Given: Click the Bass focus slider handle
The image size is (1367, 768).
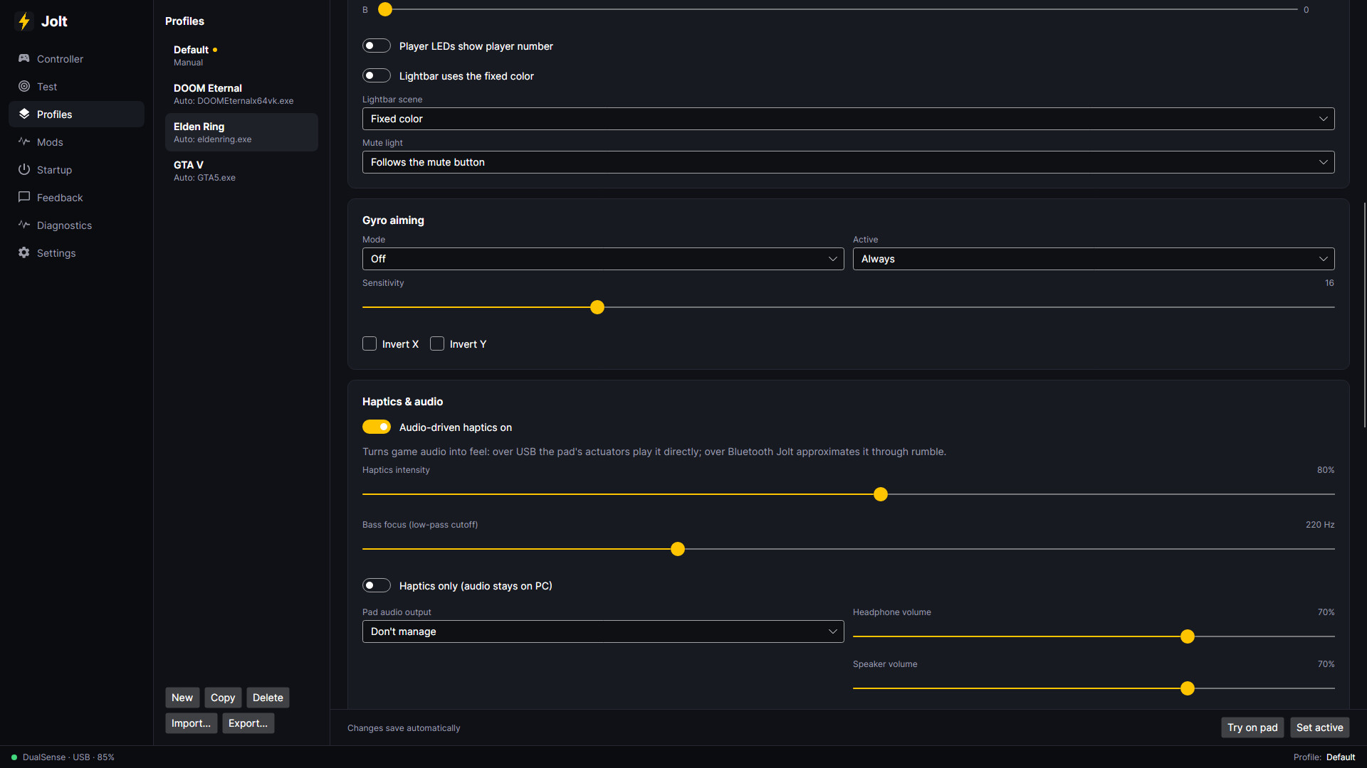Looking at the screenshot, I should coord(678,549).
